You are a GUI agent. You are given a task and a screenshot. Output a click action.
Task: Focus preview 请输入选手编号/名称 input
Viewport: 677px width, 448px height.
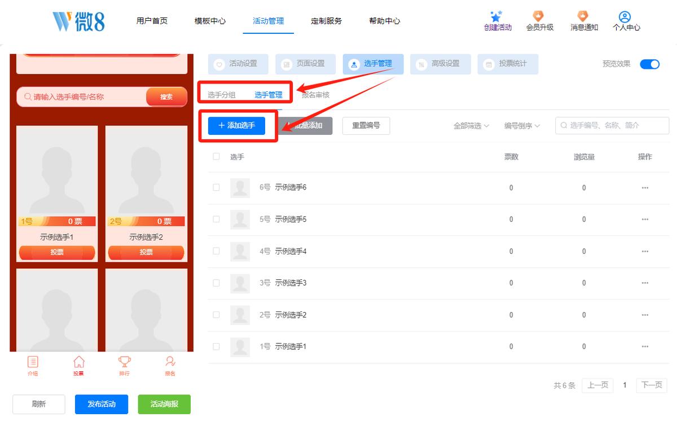point(82,97)
